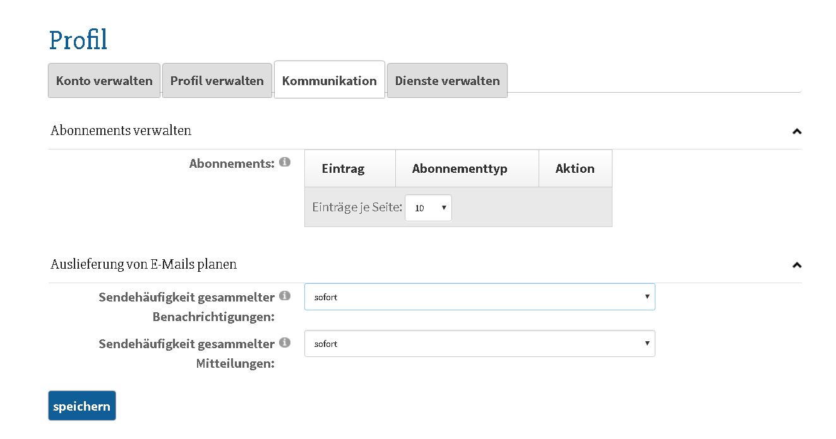Click the Abonnements verwalten section heading

click(121, 131)
